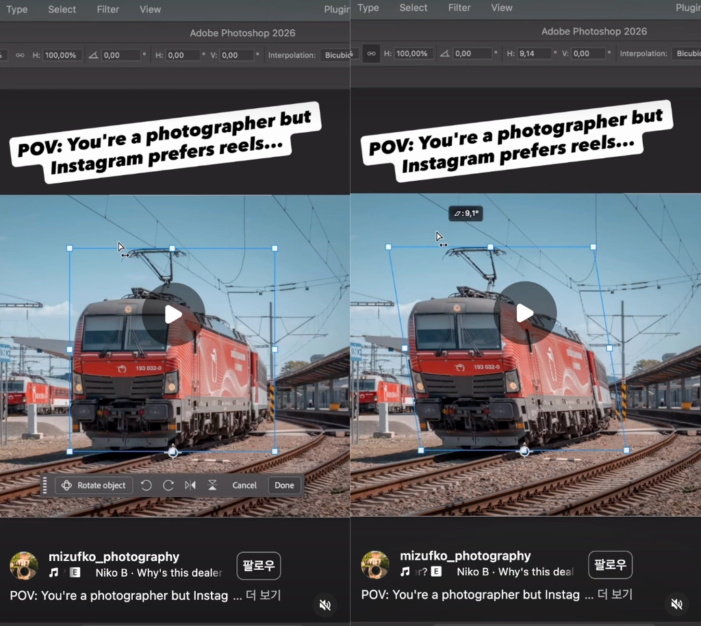The height and width of the screenshot is (626, 701).
Task: Expand the left reel caption with 더 보기
Action: click(x=264, y=595)
